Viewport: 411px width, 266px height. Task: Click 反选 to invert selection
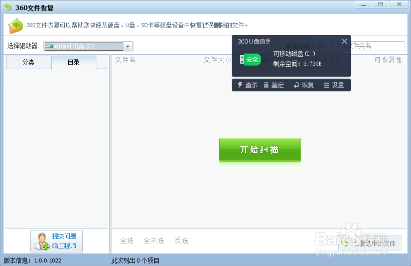coord(181,240)
